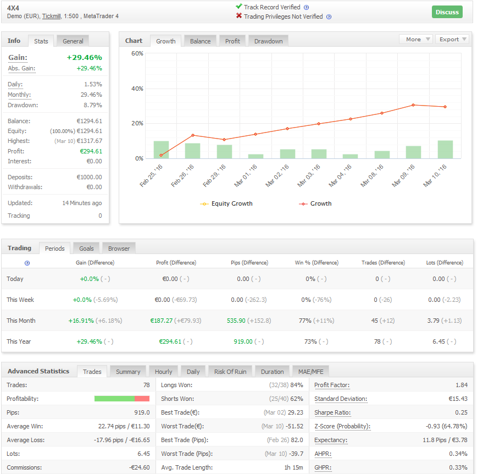Open the Browser trading tab
Image resolution: width=483 pixels, height=474 pixels.
(119, 249)
